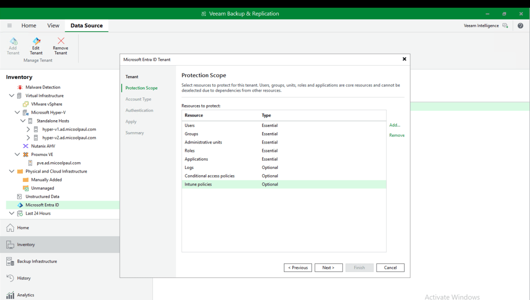Select the Inventory navigation pane item

pos(60,245)
